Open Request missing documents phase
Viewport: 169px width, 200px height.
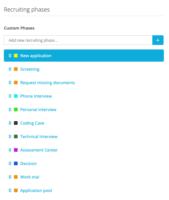pyautogui.click(x=47, y=83)
